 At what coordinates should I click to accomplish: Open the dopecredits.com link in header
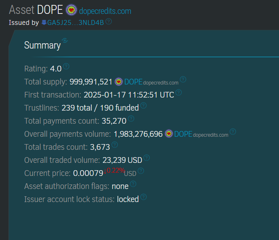[x=105, y=11]
